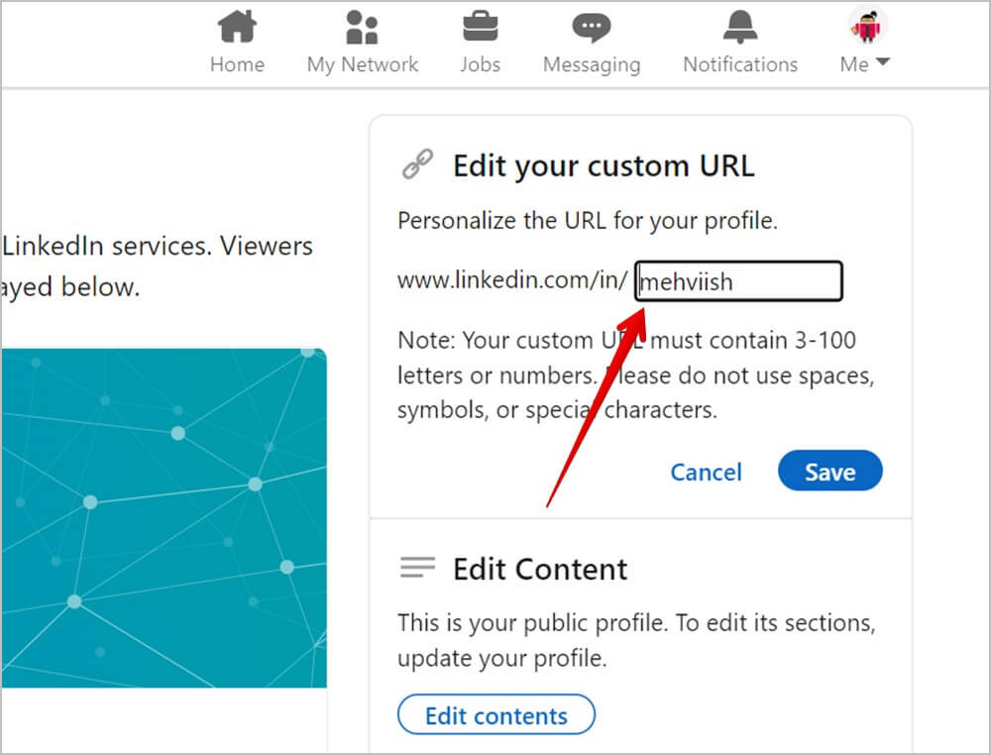Click the Edit Content lines icon

coord(418,567)
